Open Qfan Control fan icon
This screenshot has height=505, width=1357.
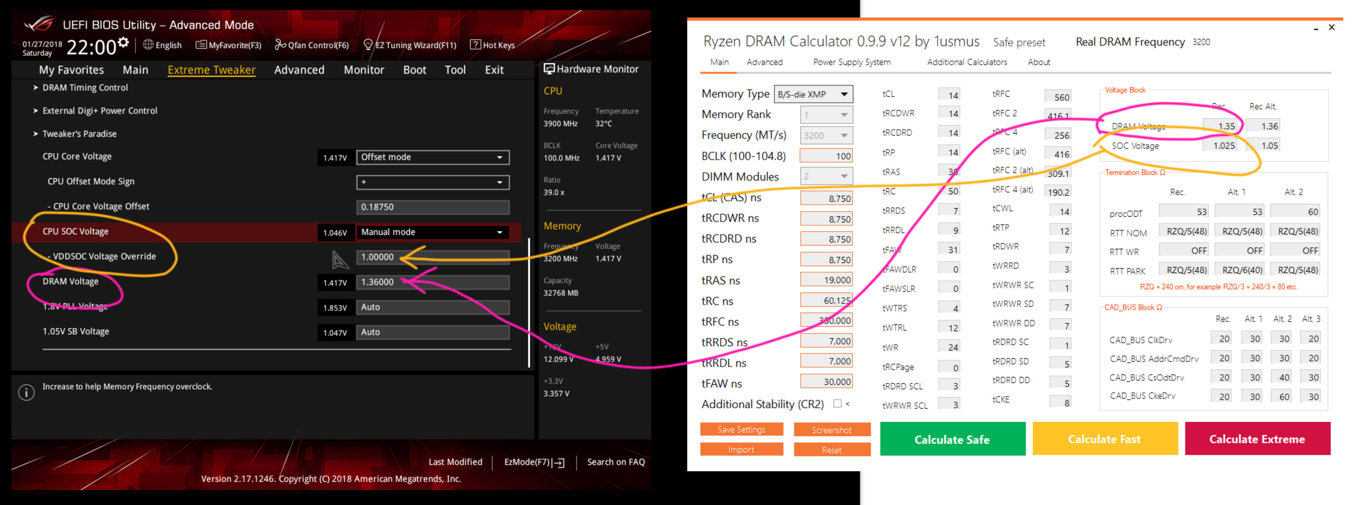pos(280,45)
